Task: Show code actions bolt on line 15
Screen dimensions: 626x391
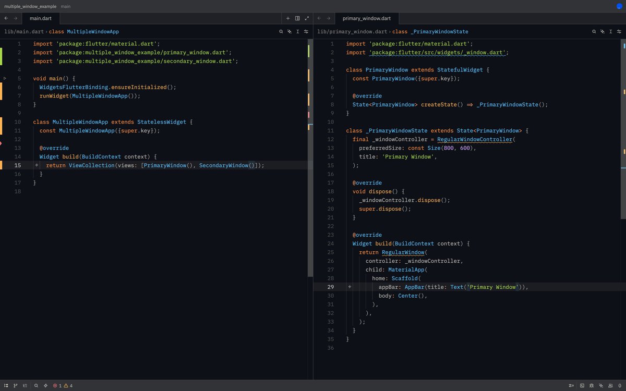Action: pyautogui.click(x=37, y=165)
